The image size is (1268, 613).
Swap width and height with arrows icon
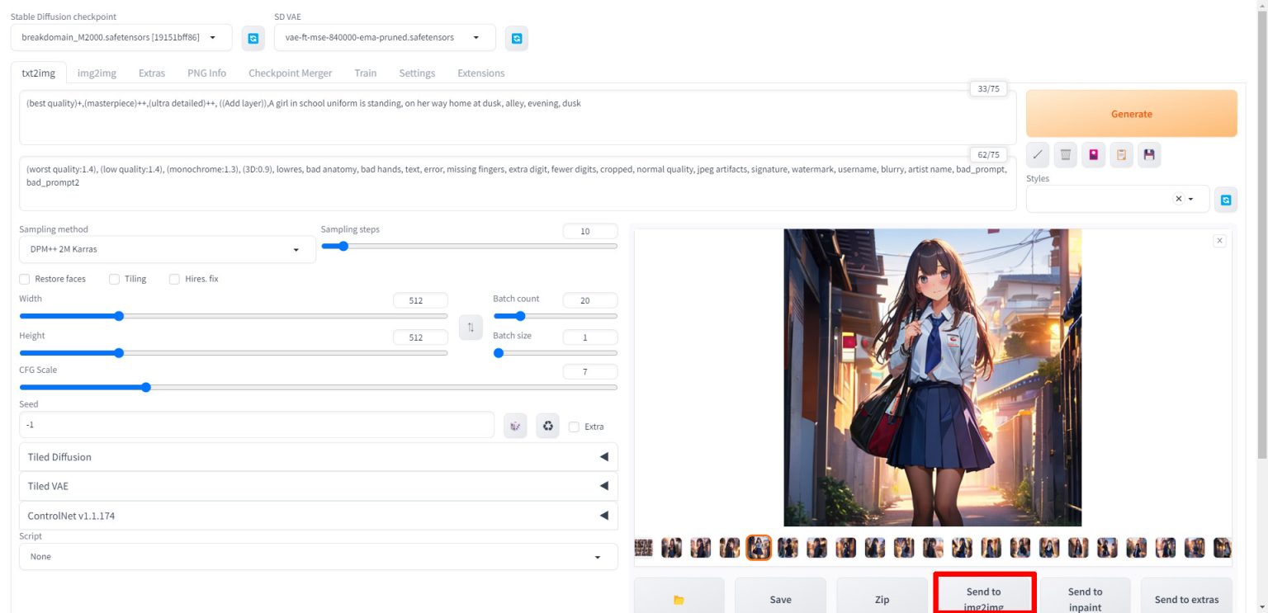click(x=471, y=328)
